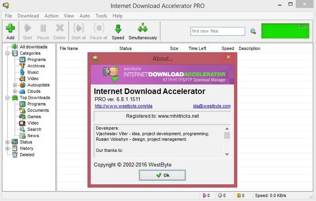Select Documents under Top Downloads
This screenshot has width=316, height=201.
click(x=38, y=110)
